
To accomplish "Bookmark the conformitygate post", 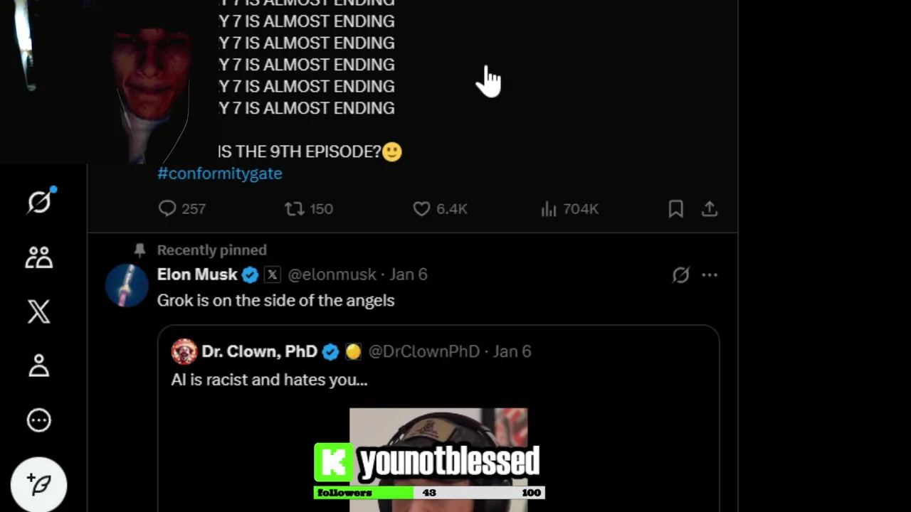I will (x=675, y=208).
